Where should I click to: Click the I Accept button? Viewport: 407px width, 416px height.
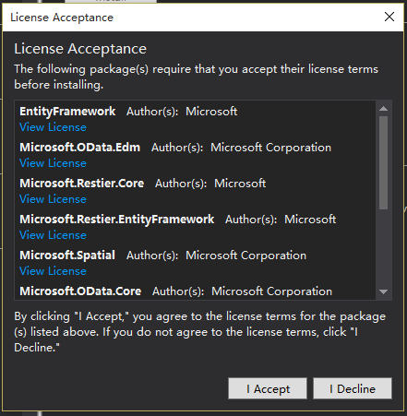tap(268, 388)
